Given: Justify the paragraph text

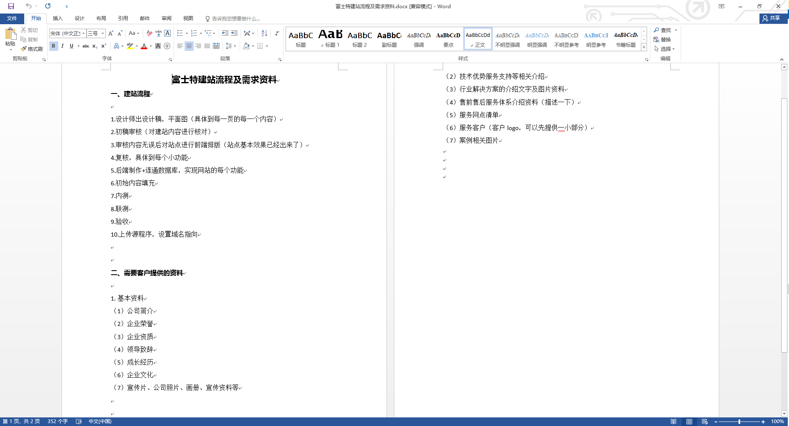Looking at the screenshot, I should pyautogui.click(x=207, y=46).
